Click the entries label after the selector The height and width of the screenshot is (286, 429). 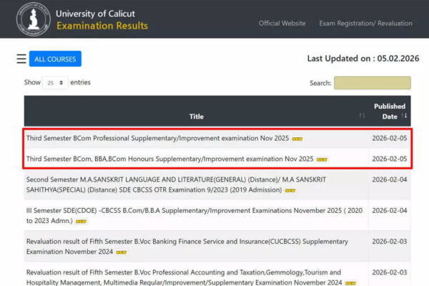(80, 82)
